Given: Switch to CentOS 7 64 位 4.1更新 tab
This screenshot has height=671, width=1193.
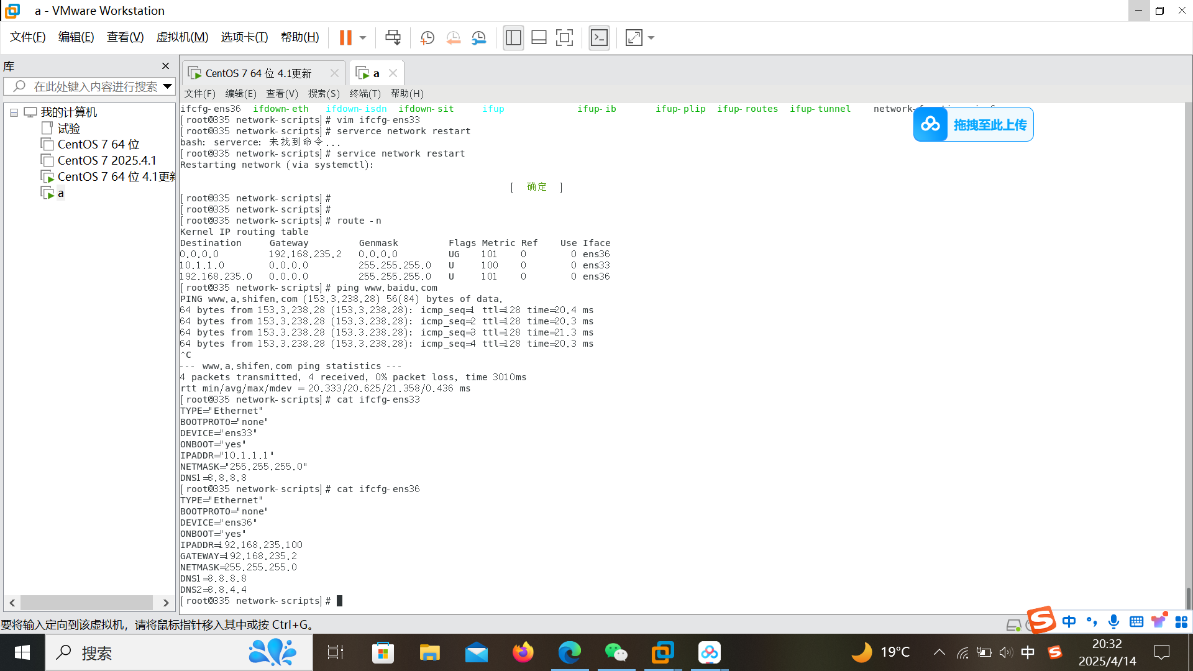Looking at the screenshot, I should pyautogui.click(x=258, y=73).
